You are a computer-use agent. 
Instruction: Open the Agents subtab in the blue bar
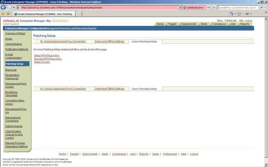pyautogui.click(x=92, y=28)
